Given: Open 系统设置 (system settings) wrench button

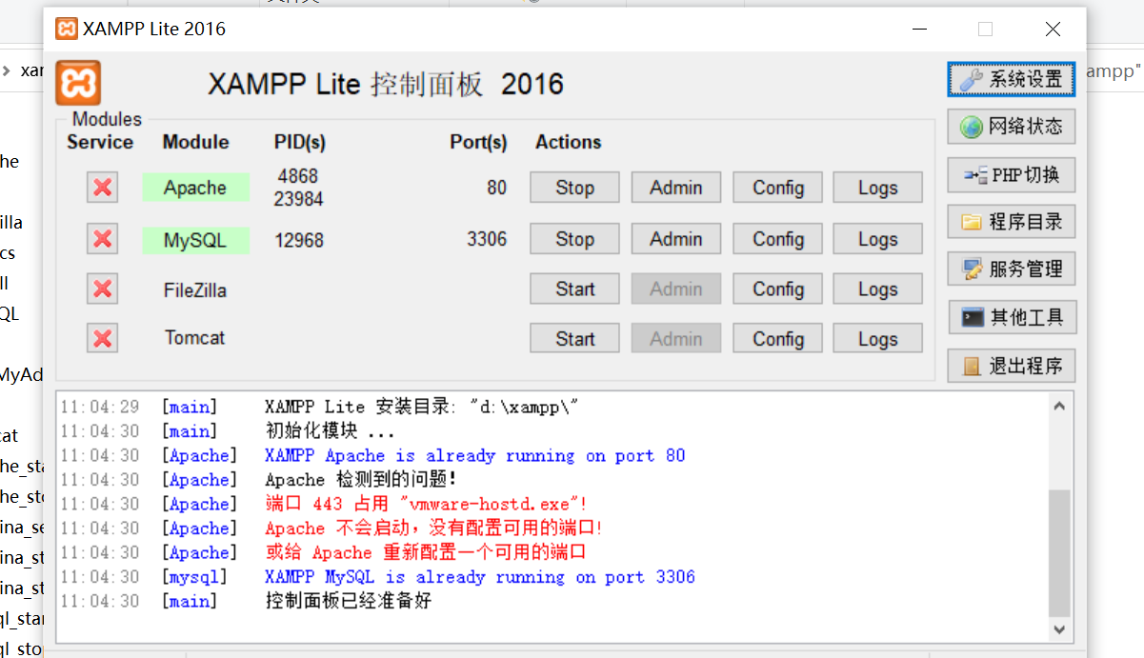Looking at the screenshot, I should coord(1012,79).
